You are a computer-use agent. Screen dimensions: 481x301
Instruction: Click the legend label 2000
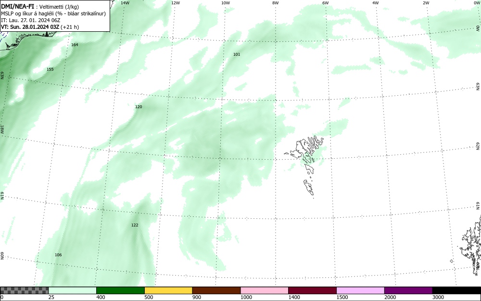coord(390,297)
